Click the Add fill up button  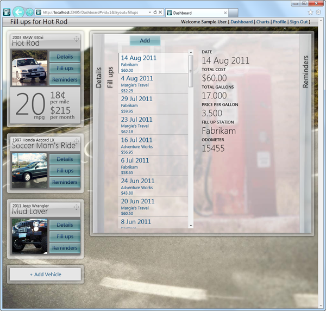click(145, 41)
